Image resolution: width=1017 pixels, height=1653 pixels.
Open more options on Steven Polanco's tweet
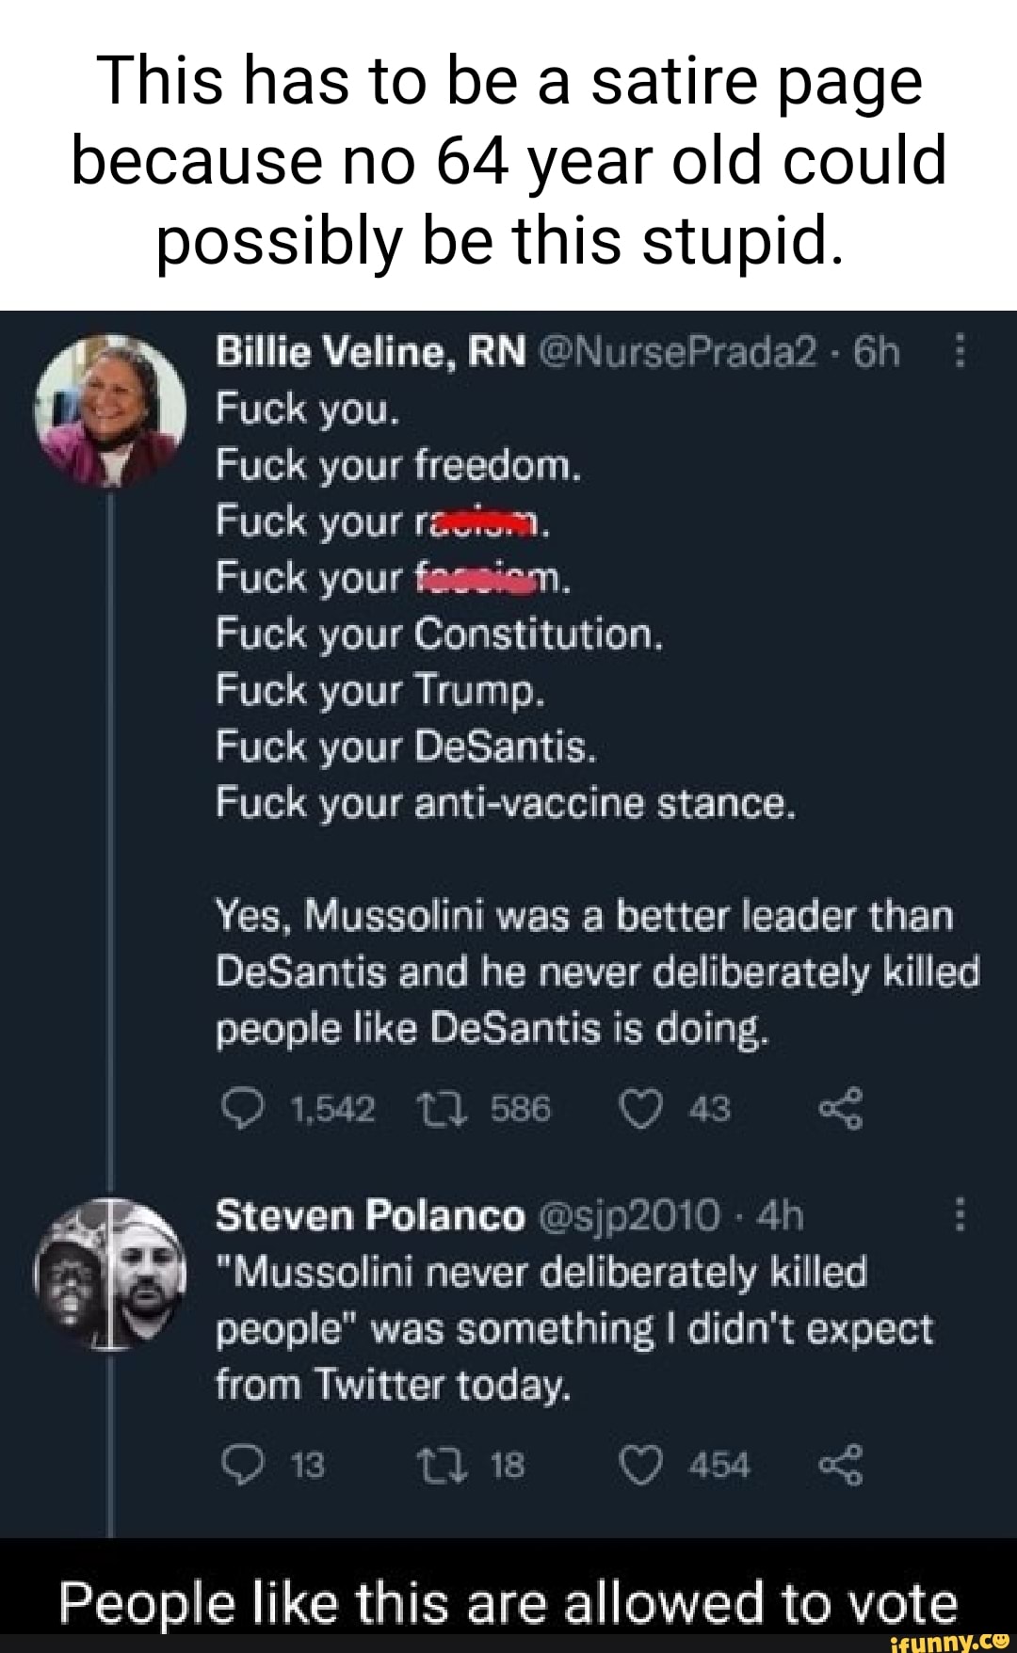tap(960, 1214)
